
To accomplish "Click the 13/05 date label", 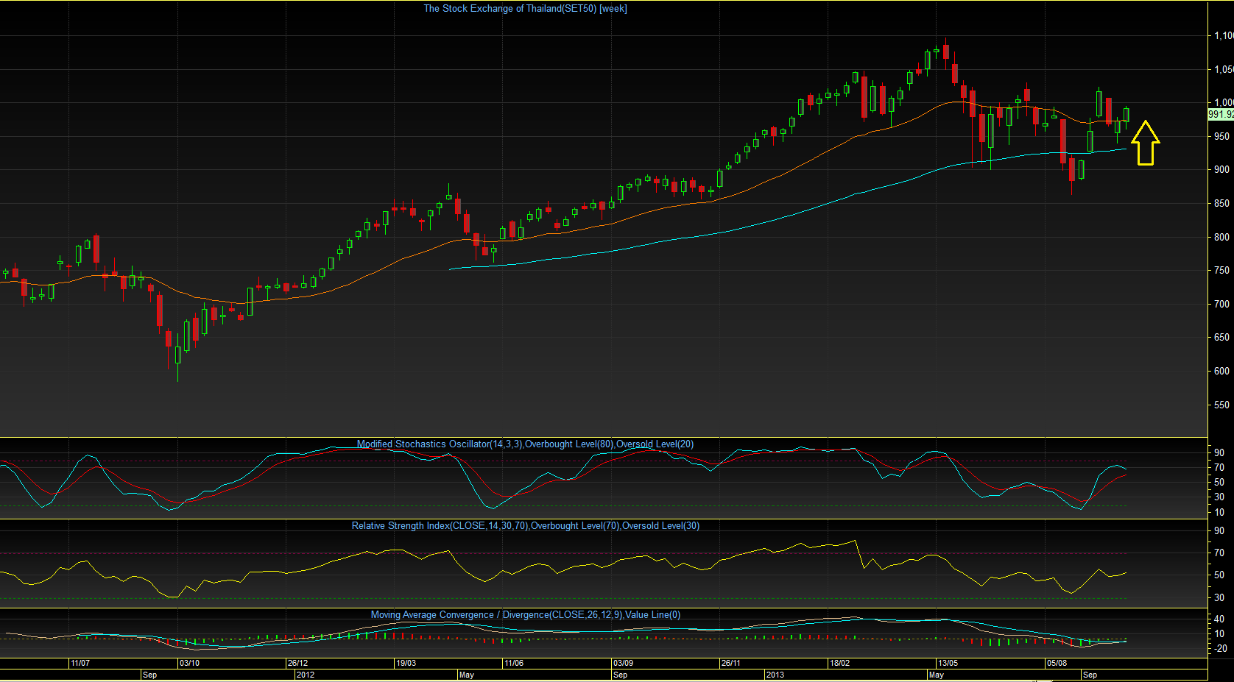I will click(948, 664).
